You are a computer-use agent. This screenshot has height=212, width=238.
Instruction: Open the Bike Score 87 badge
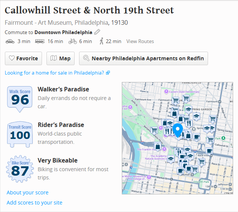(20, 169)
